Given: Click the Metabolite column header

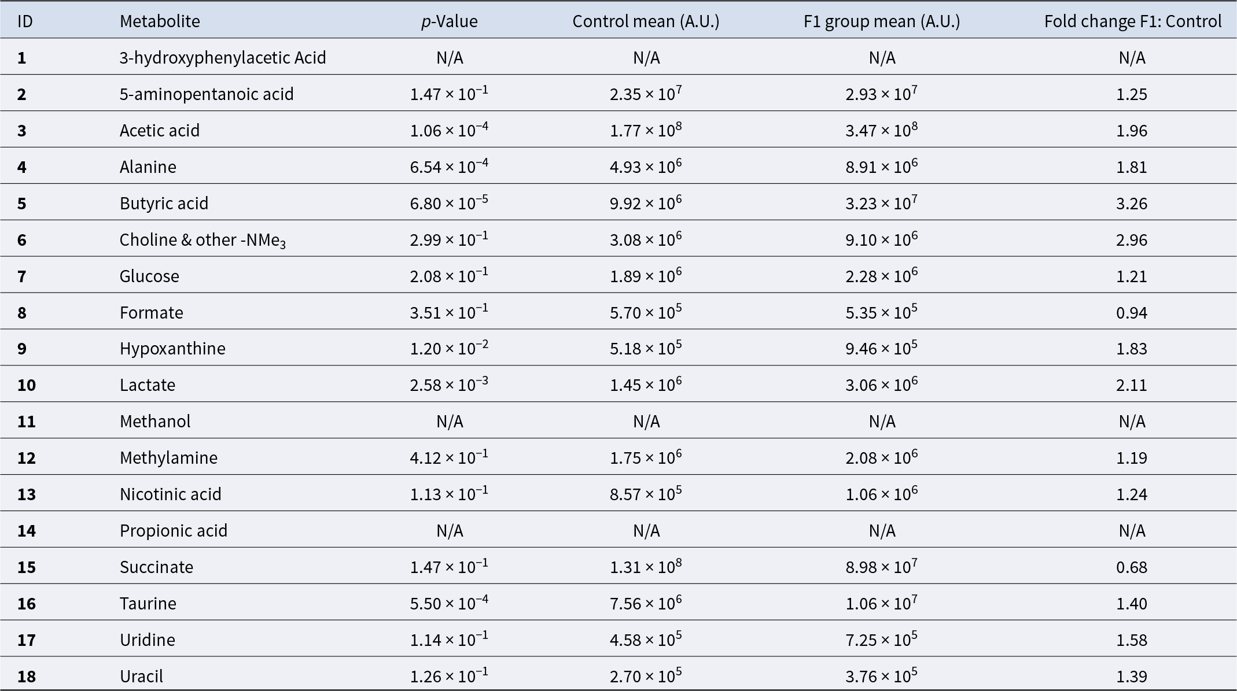Looking at the screenshot, I should pos(160,21).
